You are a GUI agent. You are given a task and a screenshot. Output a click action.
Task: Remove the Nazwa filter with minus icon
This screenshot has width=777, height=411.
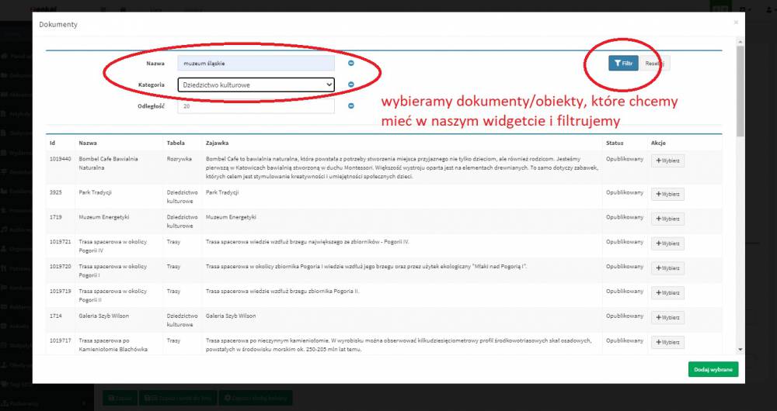click(350, 63)
